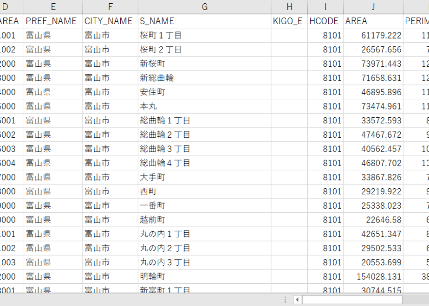Click the CITY_NAME header cell
This screenshot has height=306, width=429.
point(110,21)
